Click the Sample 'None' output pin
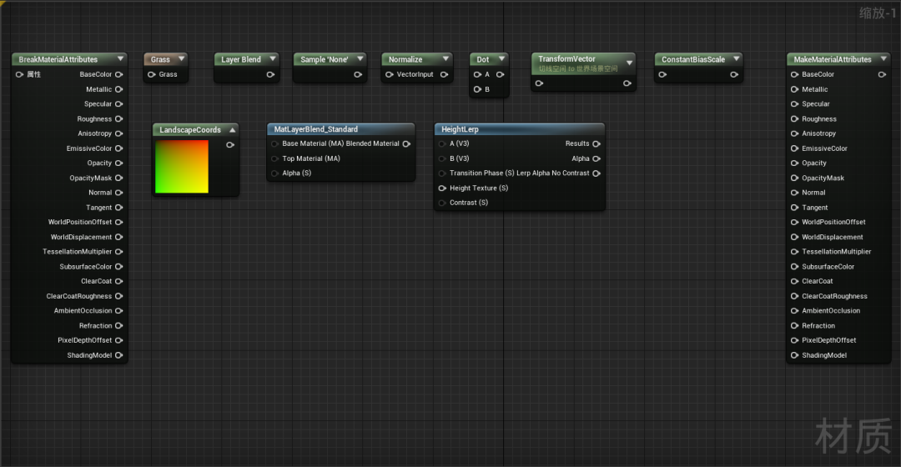Screen dimensions: 901x467 (357, 74)
